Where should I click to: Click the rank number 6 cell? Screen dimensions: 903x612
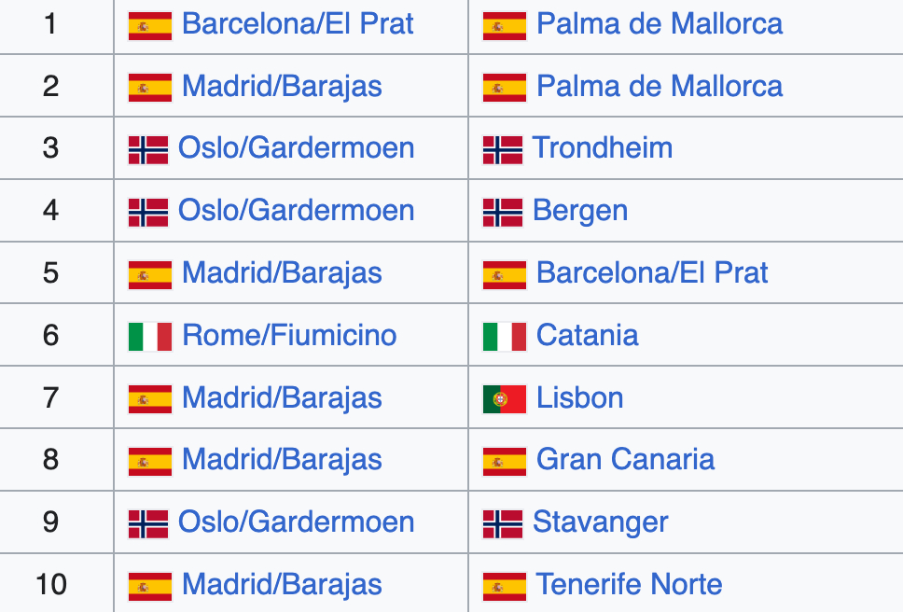click(51, 336)
